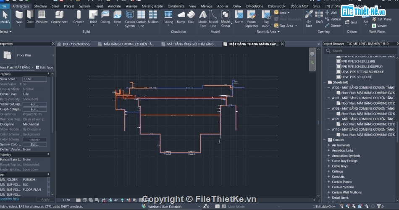Expand the Cable Trays family node
Viewport: 399px width, 210px height.
[328, 166]
